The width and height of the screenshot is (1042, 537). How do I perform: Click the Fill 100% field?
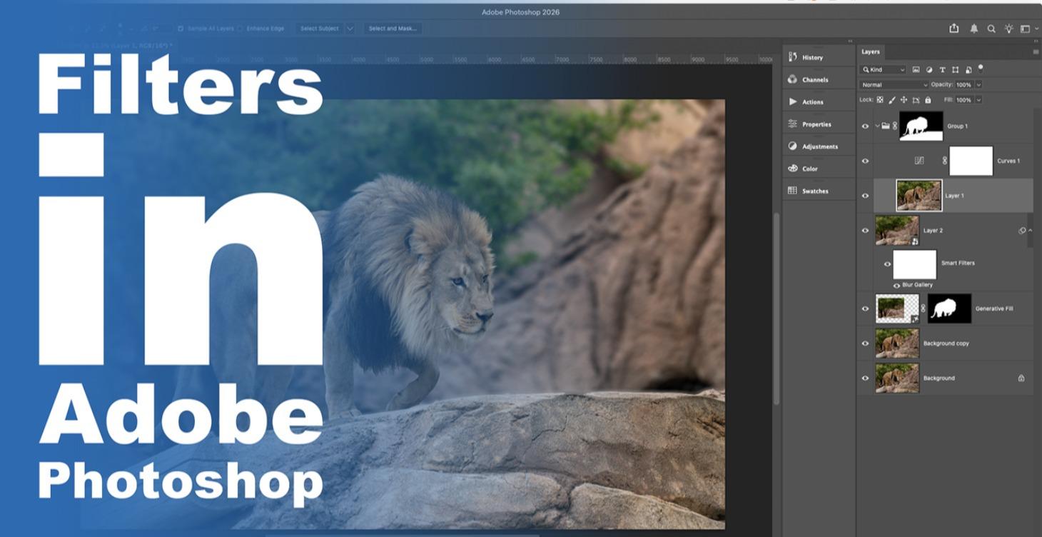click(x=964, y=100)
